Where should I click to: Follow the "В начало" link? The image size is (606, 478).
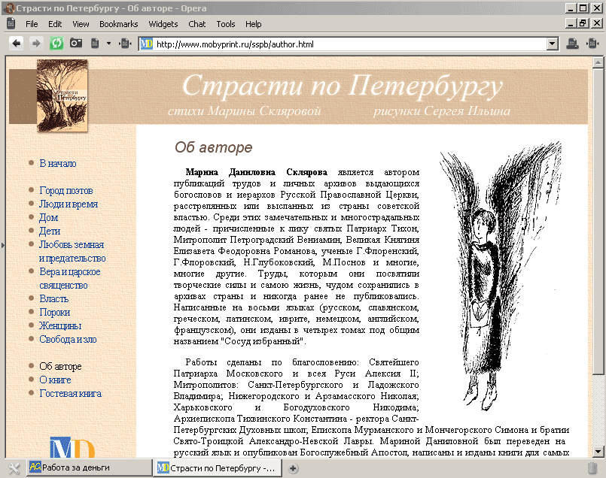[x=58, y=163]
